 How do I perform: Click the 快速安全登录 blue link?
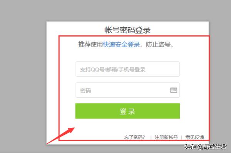121,44
